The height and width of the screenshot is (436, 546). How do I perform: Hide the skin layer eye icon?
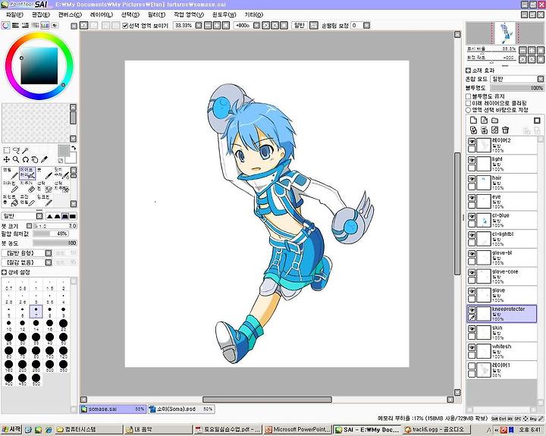[472, 329]
